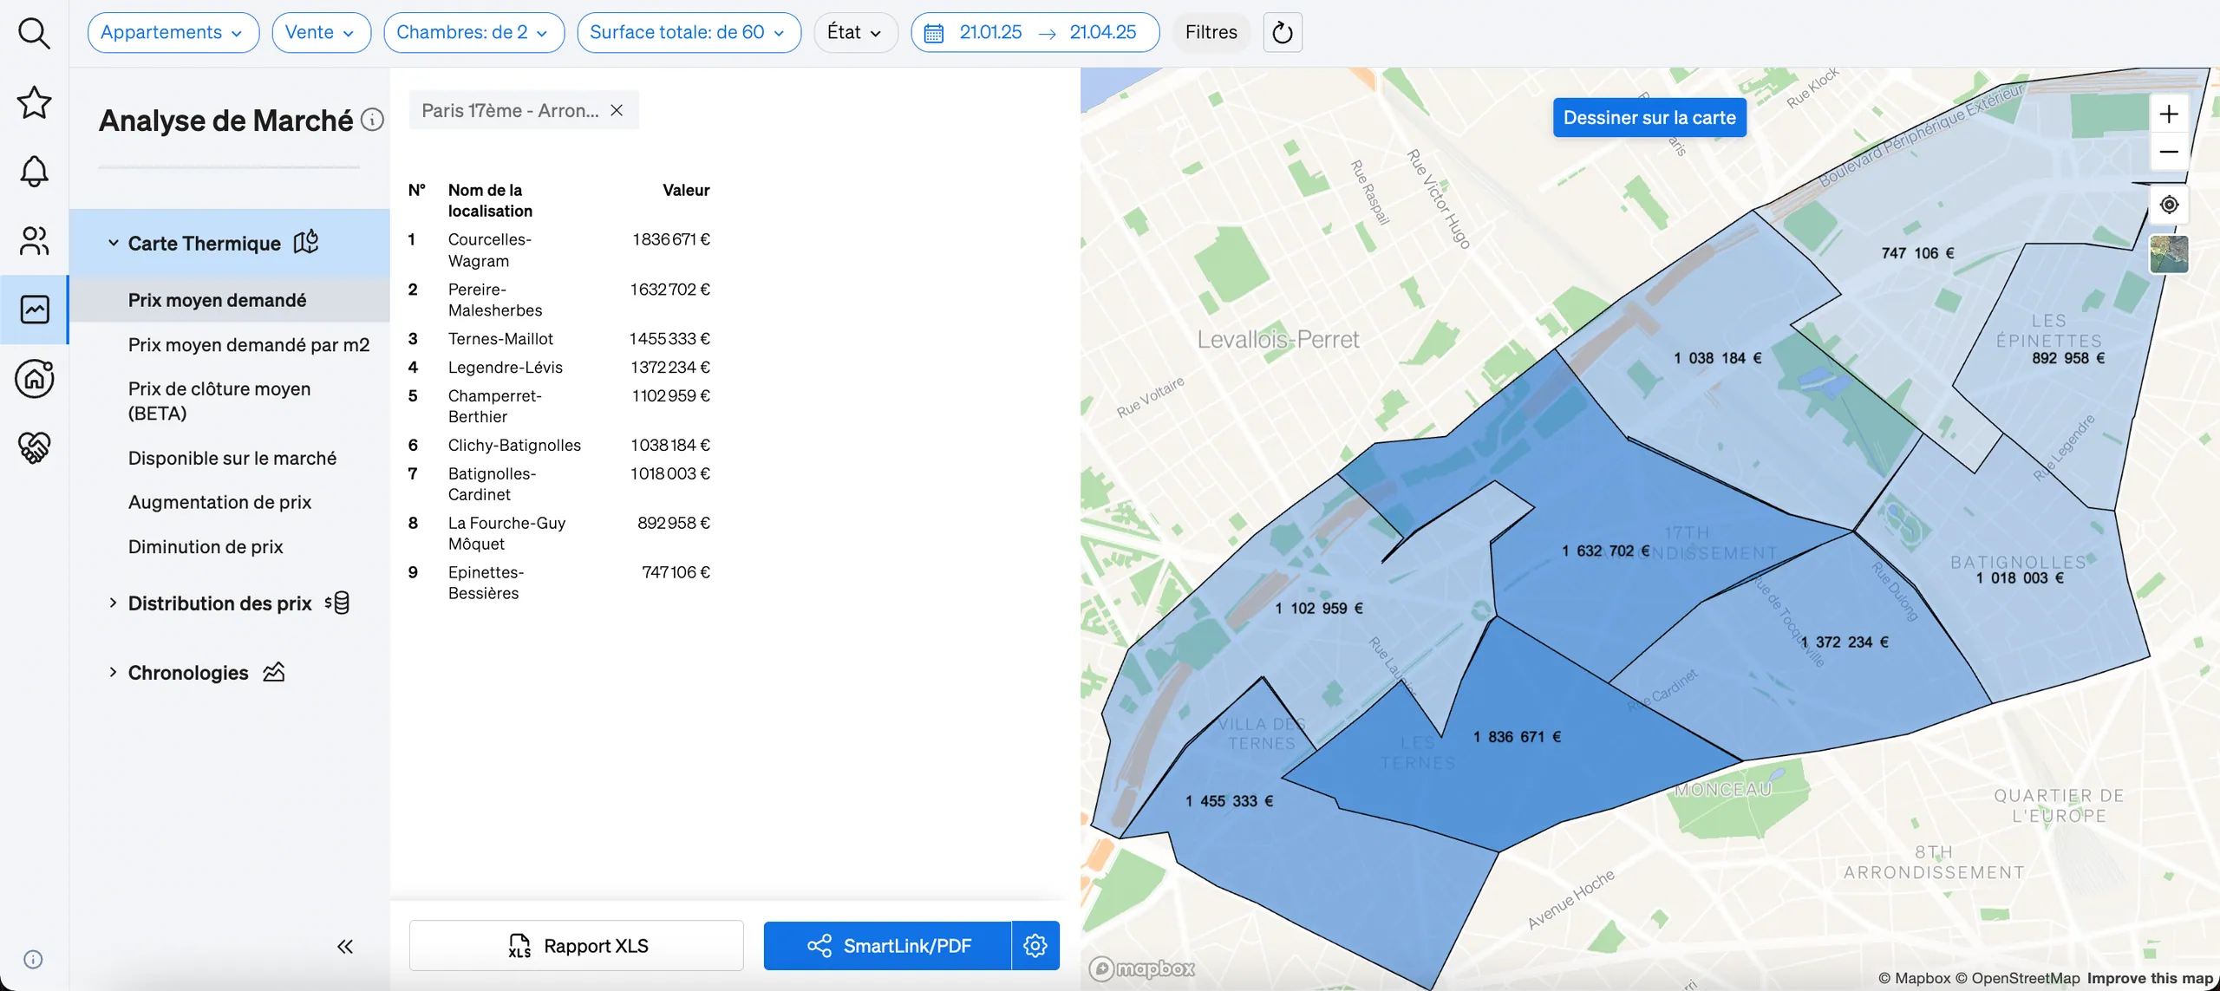
Task: Select Diminution de prix item
Action: click(206, 547)
